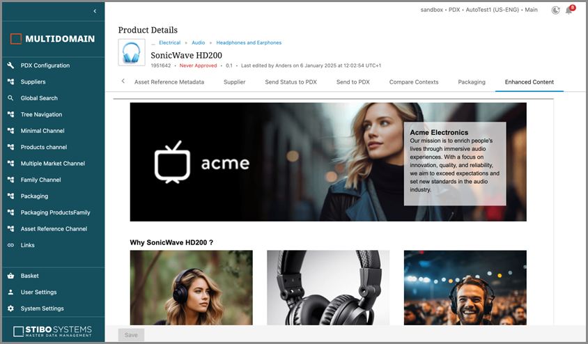Open Products channel in sidebar
The width and height of the screenshot is (588, 344).
pyautogui.click(x=43, y=147)
